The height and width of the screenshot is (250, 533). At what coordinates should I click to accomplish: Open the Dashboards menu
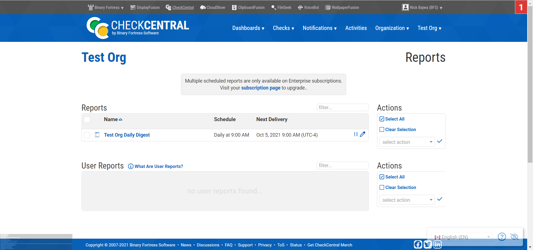[x=248, y=28]
